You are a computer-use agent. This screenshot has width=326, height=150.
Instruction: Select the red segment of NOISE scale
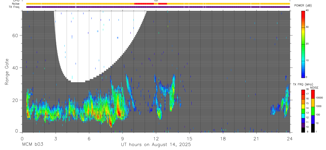pyautogui.click(x=313, y=94)
